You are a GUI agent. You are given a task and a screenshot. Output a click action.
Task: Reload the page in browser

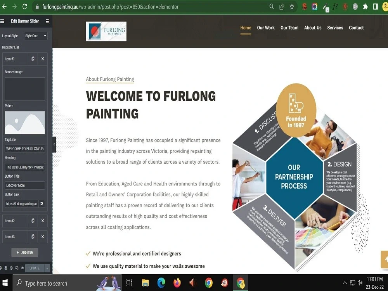click(24, 7)
